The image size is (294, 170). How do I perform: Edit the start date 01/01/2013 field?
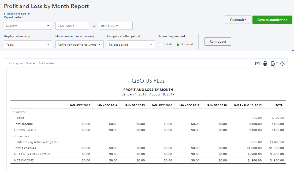pos(72,26)
